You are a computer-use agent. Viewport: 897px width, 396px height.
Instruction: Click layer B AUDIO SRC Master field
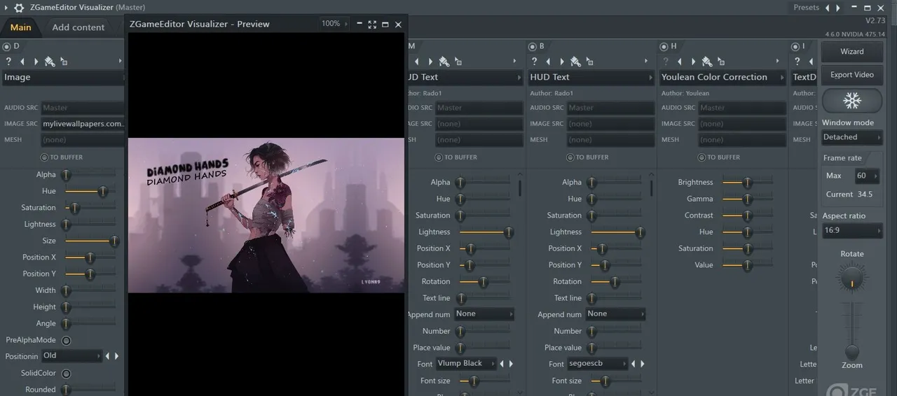610,108
